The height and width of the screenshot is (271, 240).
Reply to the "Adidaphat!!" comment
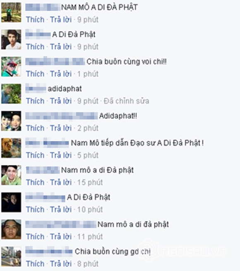(x=61, y=128)
